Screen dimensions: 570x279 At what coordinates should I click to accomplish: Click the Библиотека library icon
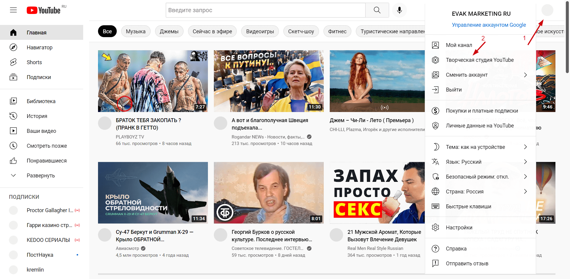[x=13, y=101]
